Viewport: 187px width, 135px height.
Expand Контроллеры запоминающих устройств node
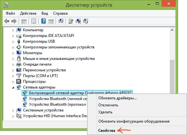pyautogui.click(x=13, y=47)
